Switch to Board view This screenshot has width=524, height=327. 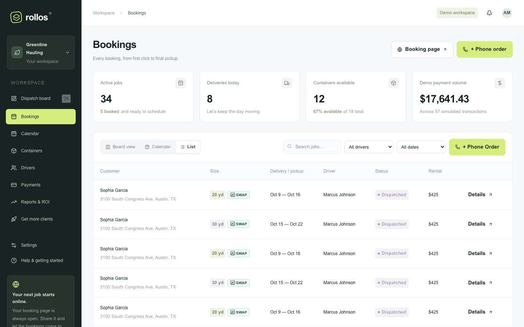(120, 147)
